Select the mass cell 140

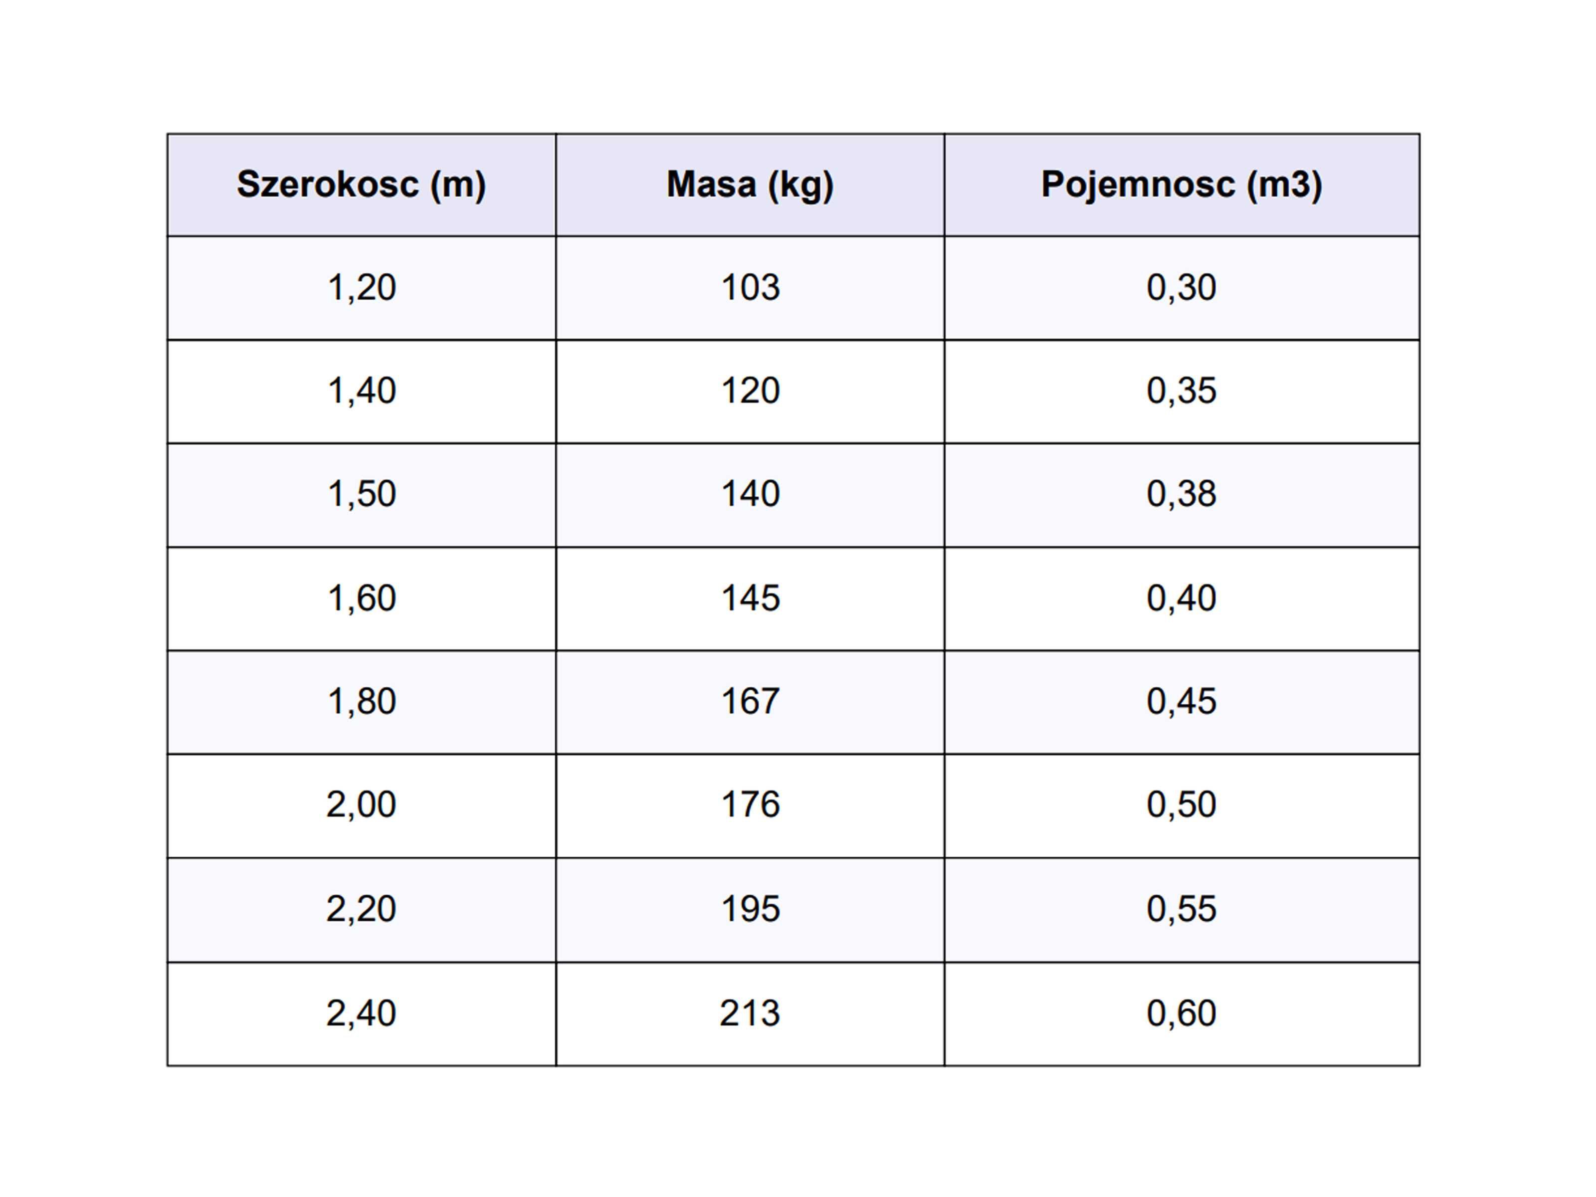coord(750,495)
